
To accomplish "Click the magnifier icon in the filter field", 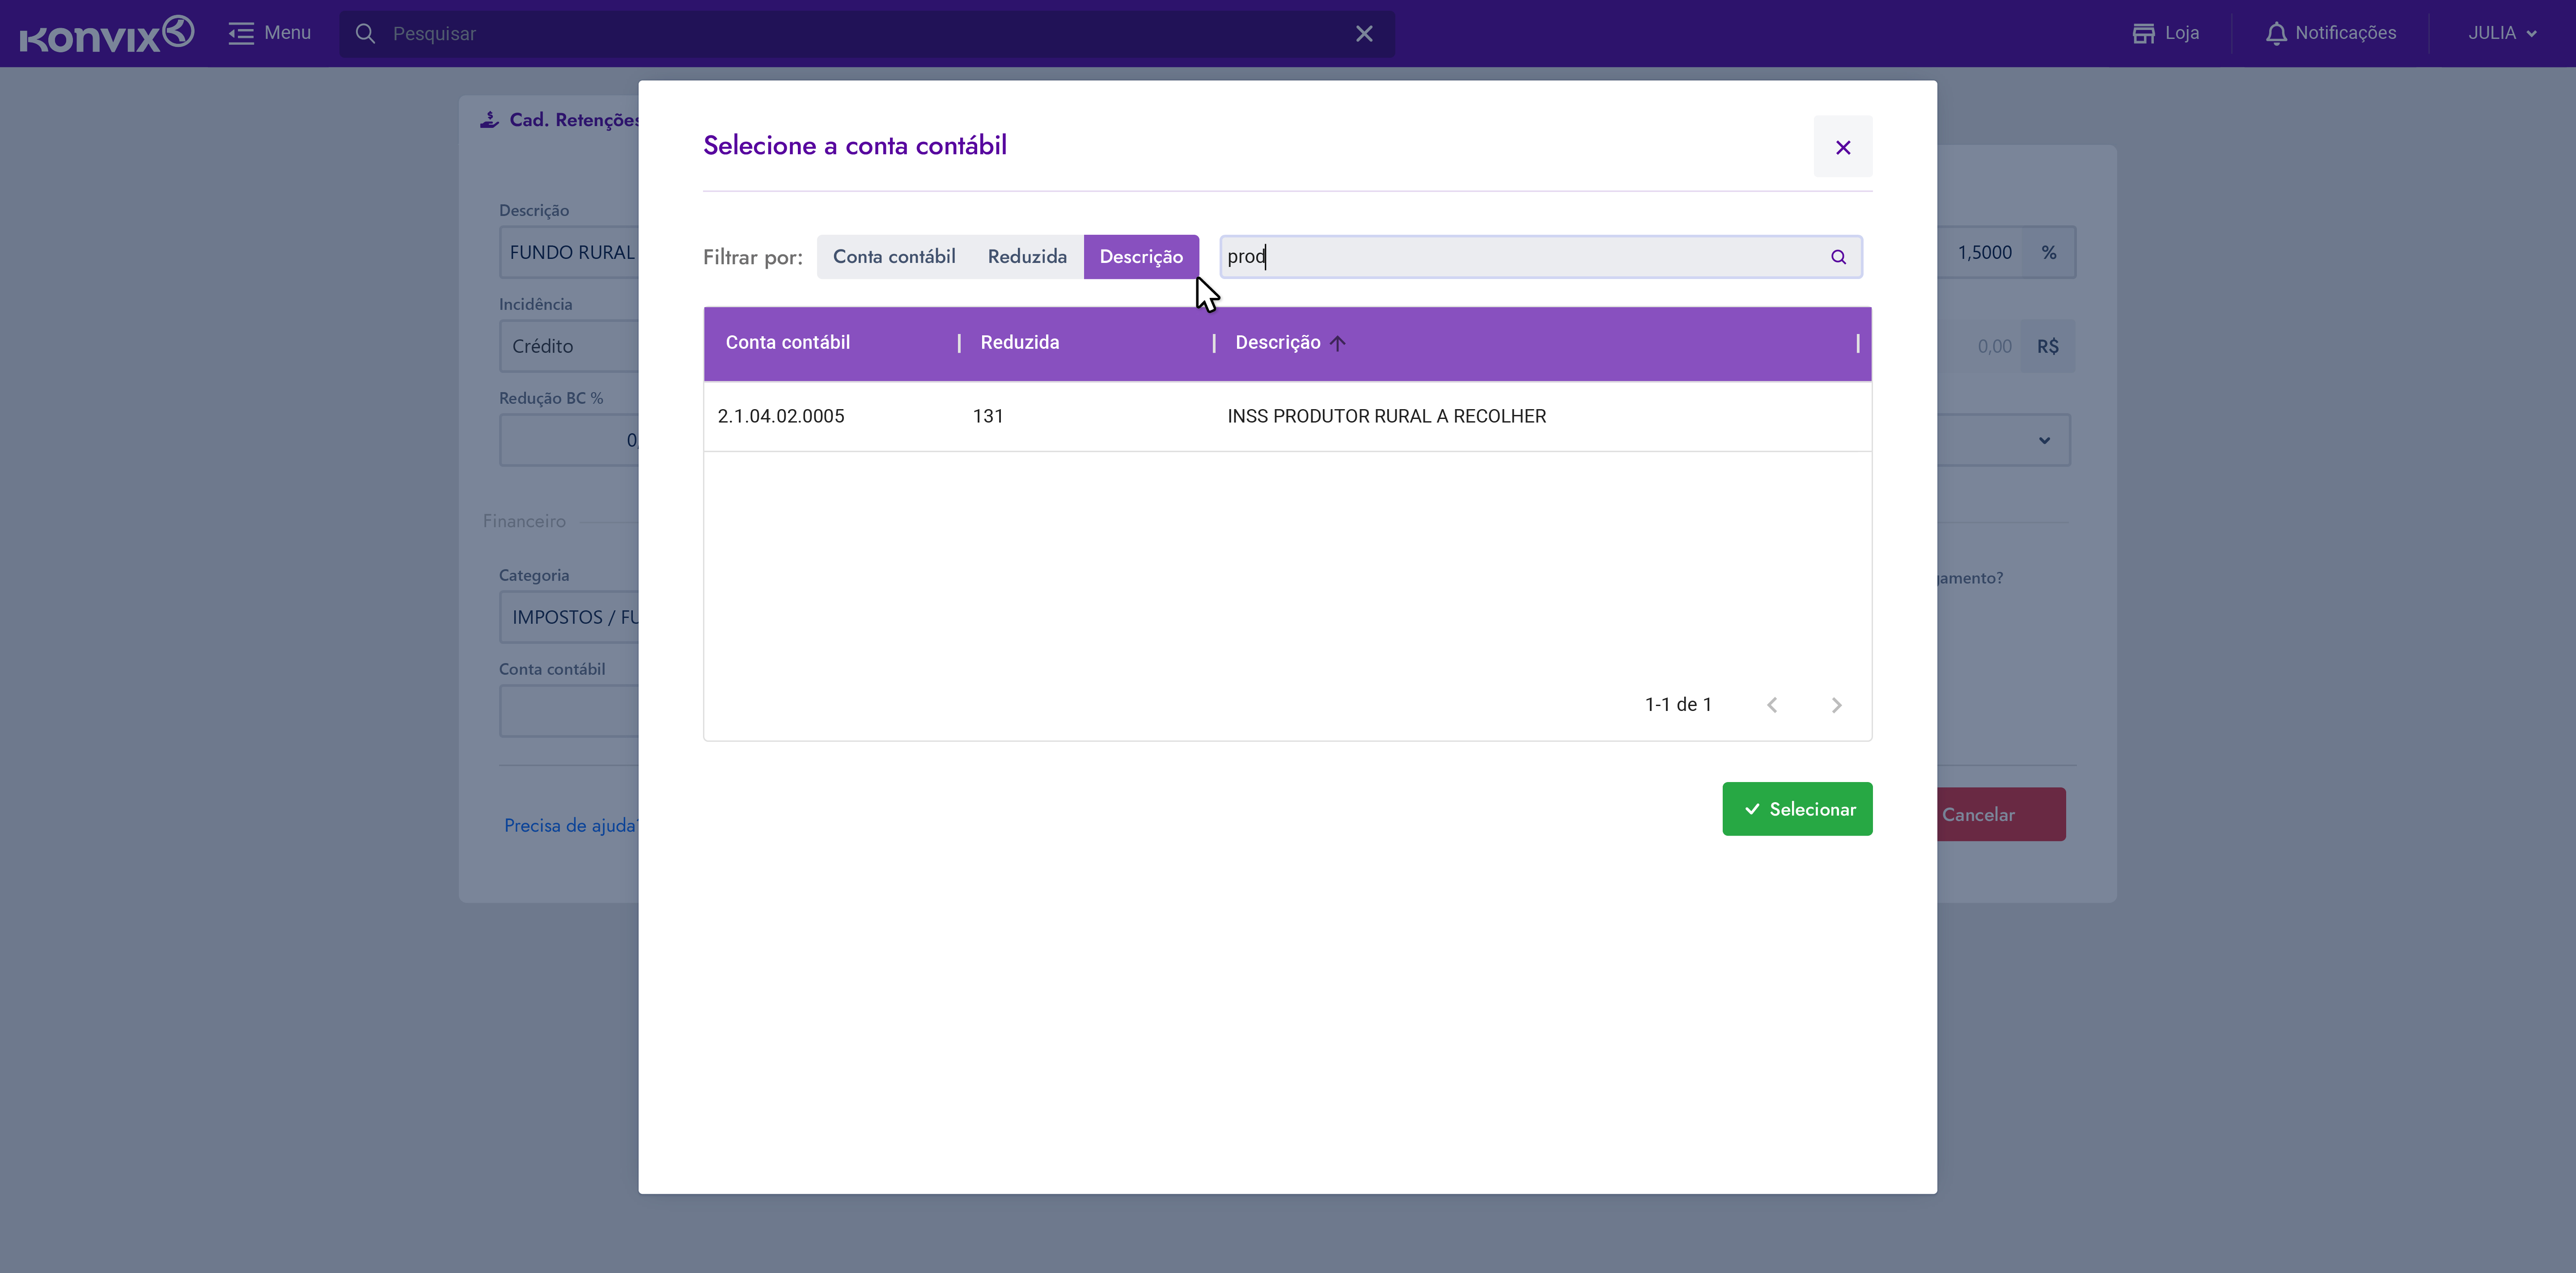I will pos(1838,257).
